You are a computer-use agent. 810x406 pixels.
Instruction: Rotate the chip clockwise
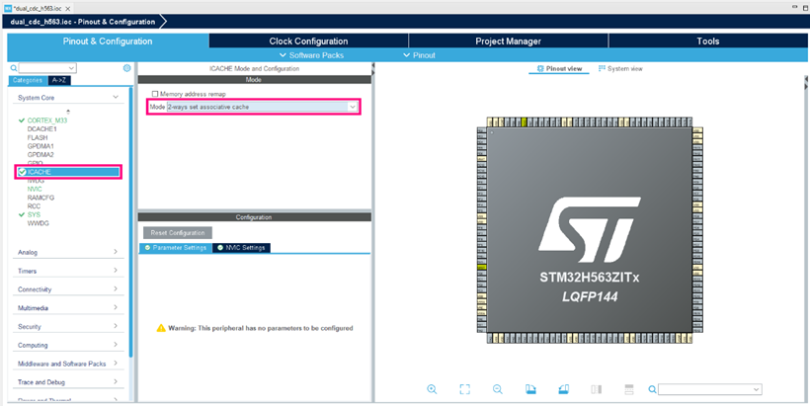coord(530,389)
